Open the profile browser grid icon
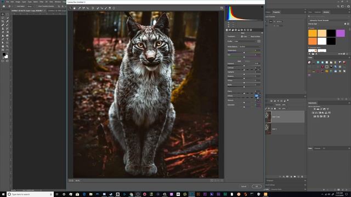 click(259, 42)
